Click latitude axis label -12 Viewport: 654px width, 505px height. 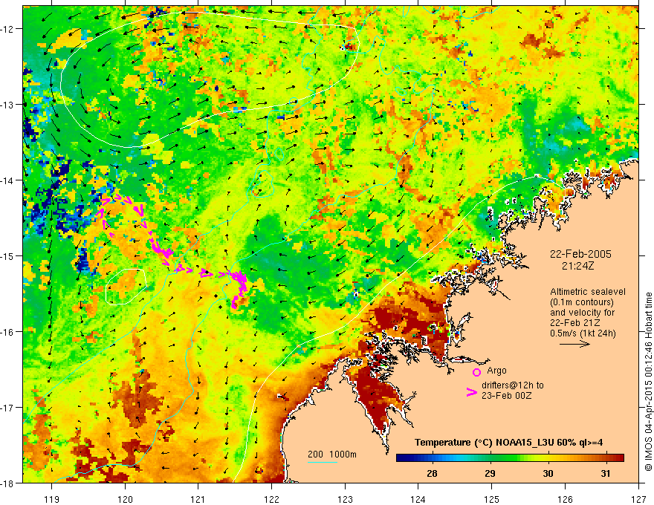click(x=8, y=29)
